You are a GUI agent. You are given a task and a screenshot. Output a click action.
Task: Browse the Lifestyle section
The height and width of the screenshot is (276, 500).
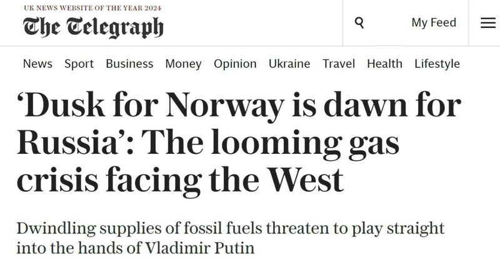pyautogui.click(x=437, y=64)
